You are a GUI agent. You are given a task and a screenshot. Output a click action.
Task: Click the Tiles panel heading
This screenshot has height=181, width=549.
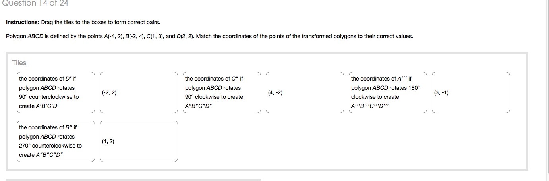19,63
